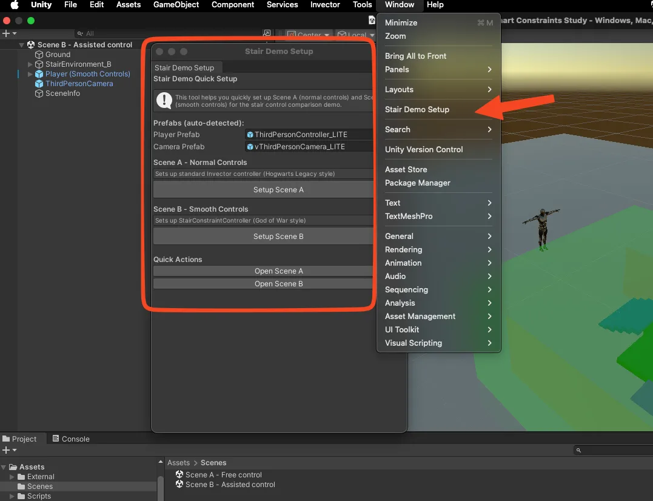Select the StairEnvironment_B cube icon
This screenshot has height=501, width=653.
tap(39, 64)
